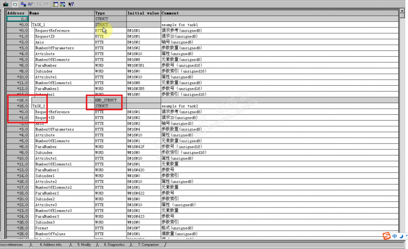Select the Subindex3 name cell
Image resolution: width=408 pixels, height=249 pixels.
point(64,222)
